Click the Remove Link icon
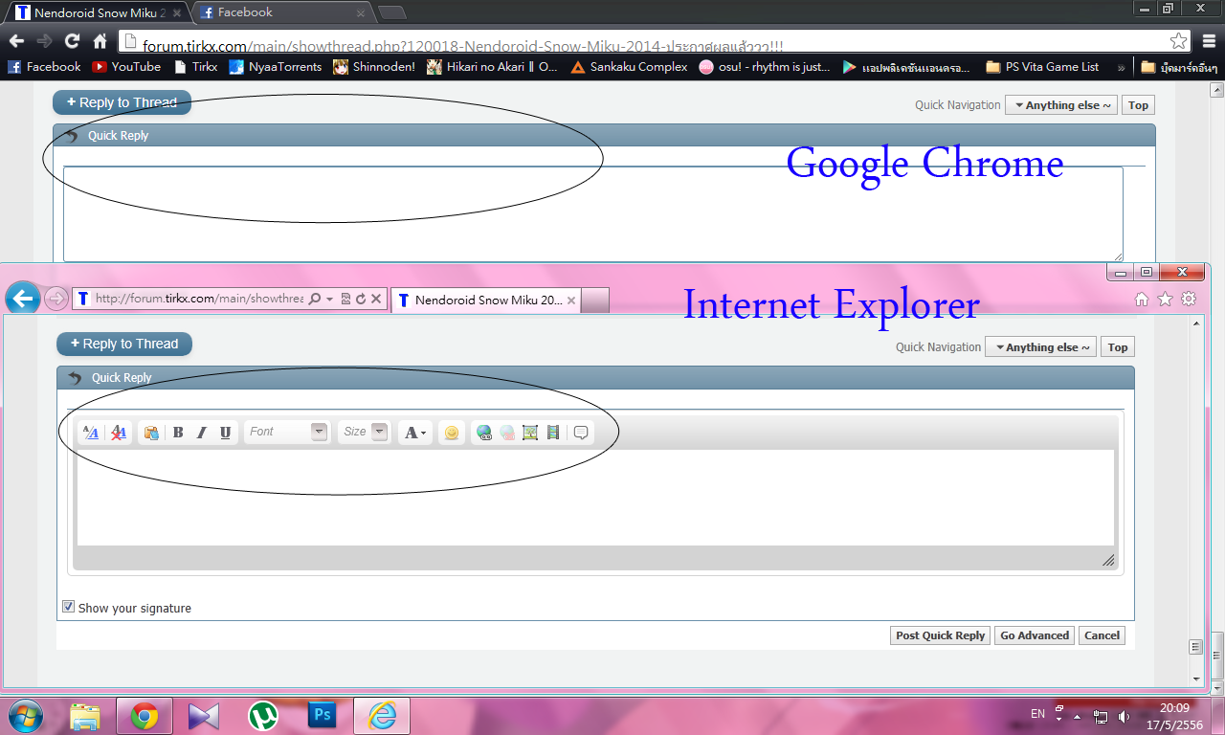Image resolution: width=1225 pixels, height=735 pixels. pos(507,433)
